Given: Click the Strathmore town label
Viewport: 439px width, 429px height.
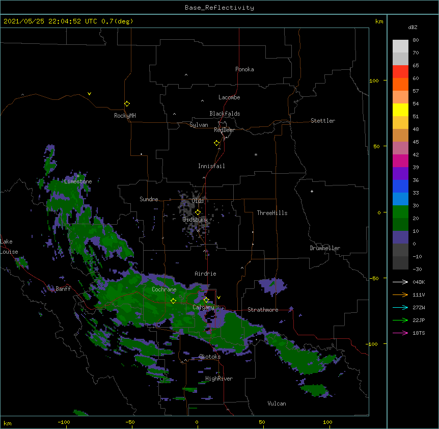Looking at the screenshot, I should pos(263,310).
